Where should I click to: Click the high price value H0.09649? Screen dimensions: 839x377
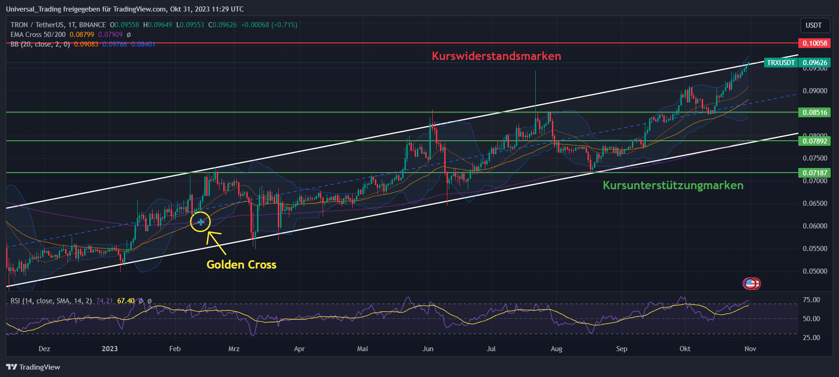[x=158, y=25]
